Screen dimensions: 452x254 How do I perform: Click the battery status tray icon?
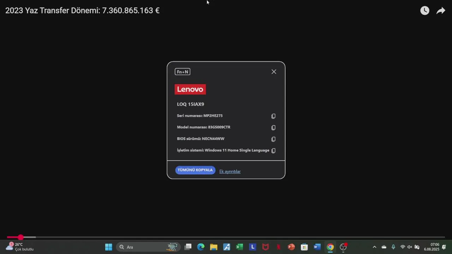[x=417, y=247]
